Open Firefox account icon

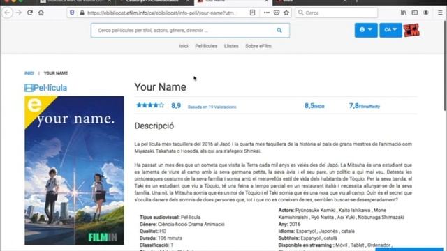point(426,13)
